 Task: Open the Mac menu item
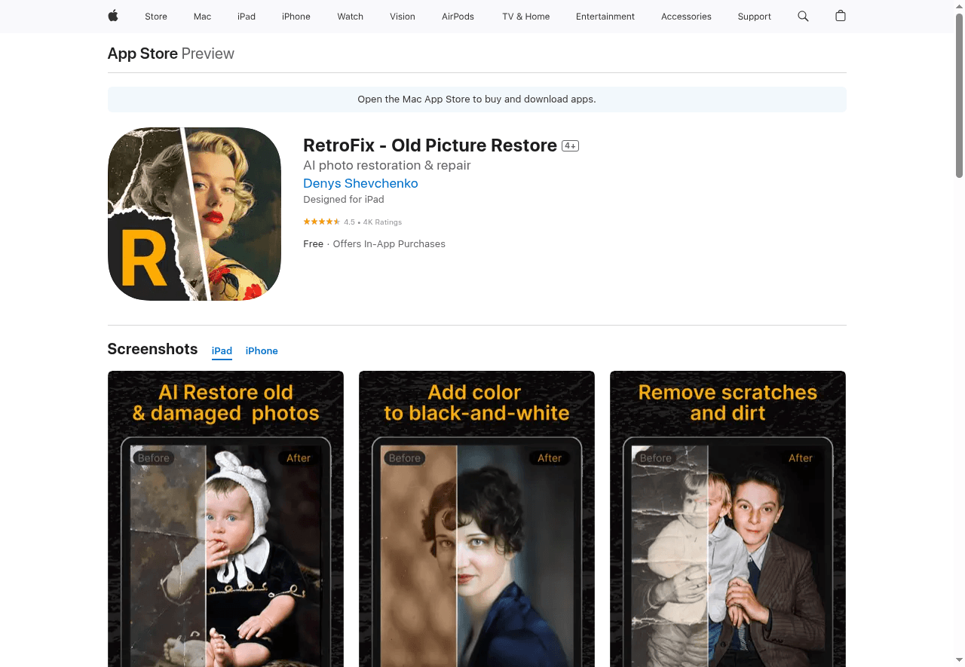(x=202, y=16)
